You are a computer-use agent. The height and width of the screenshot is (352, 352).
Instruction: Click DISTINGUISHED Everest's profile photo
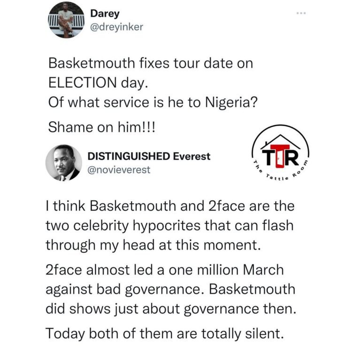(x=63, y=162)
